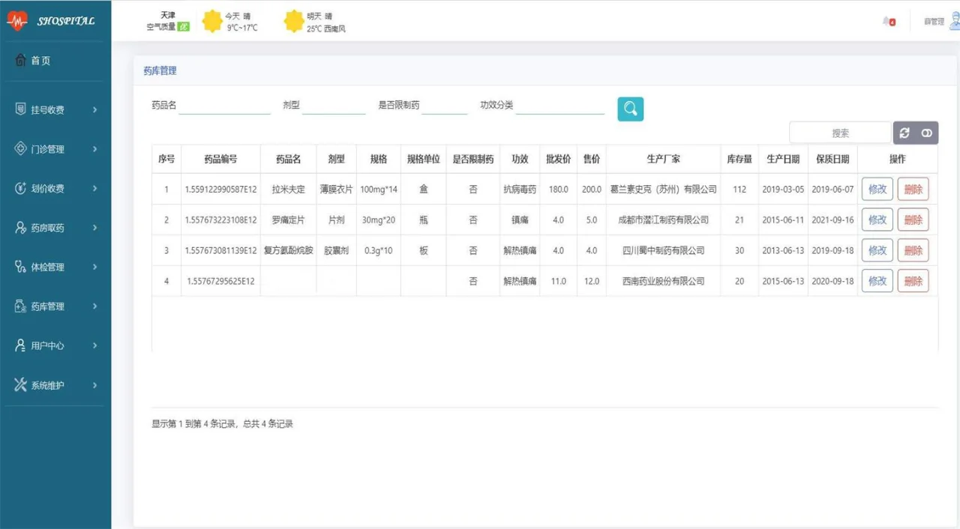This screenshot has height=529, width=960.
Task: Click the SHOSPITAL heart logo
Action: pos(16,22)
